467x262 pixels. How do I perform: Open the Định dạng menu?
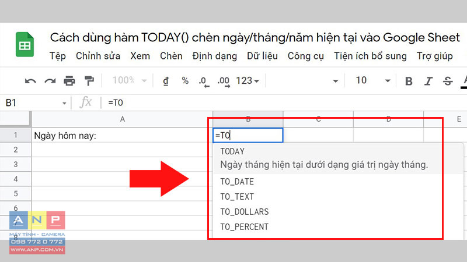coord(214,56)
